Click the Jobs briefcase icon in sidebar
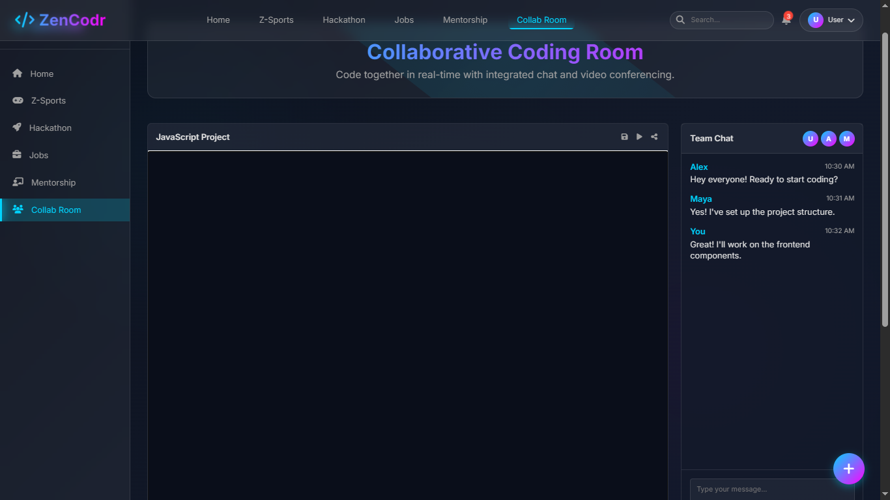This screenshot has width=890, height=500. [17, 155]
